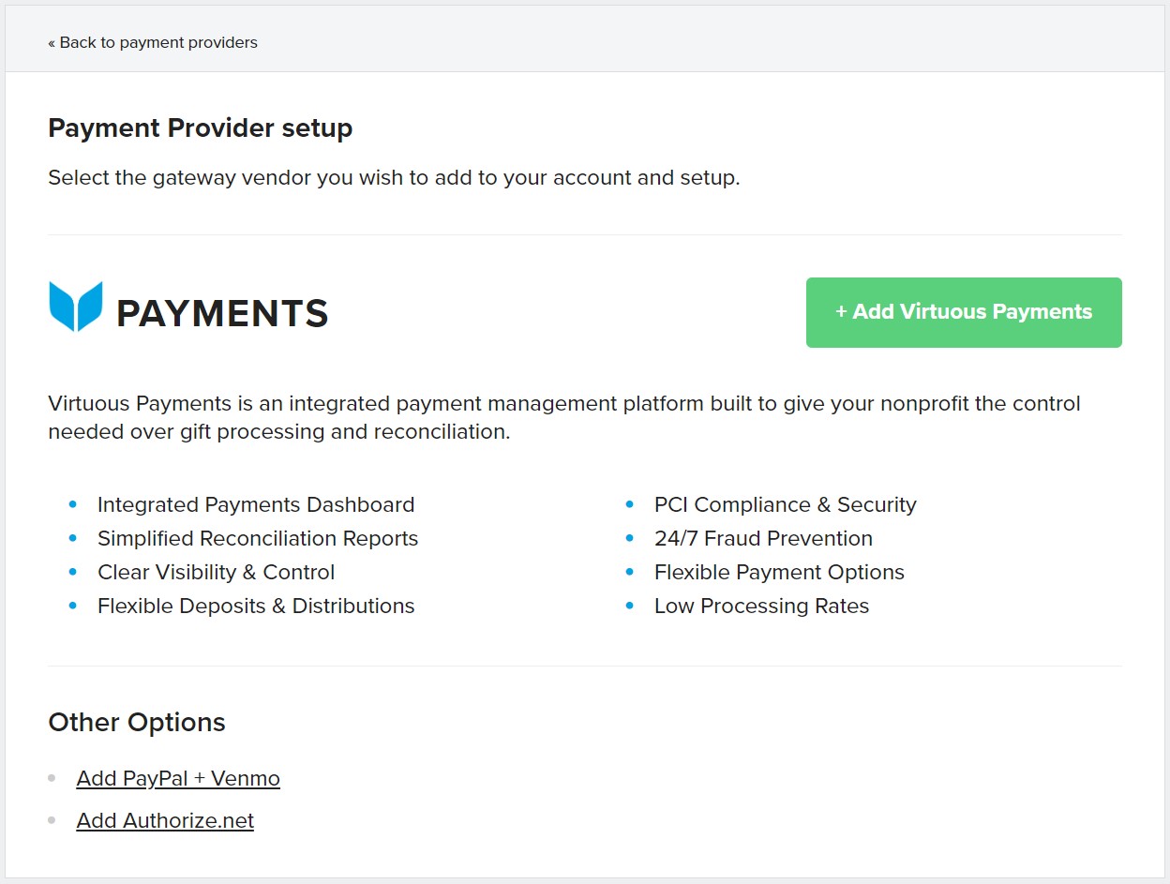Click the Simplified Reconciliation Reports list item
The height and width of the screenshot is (884, 1170).
point(258,537)
